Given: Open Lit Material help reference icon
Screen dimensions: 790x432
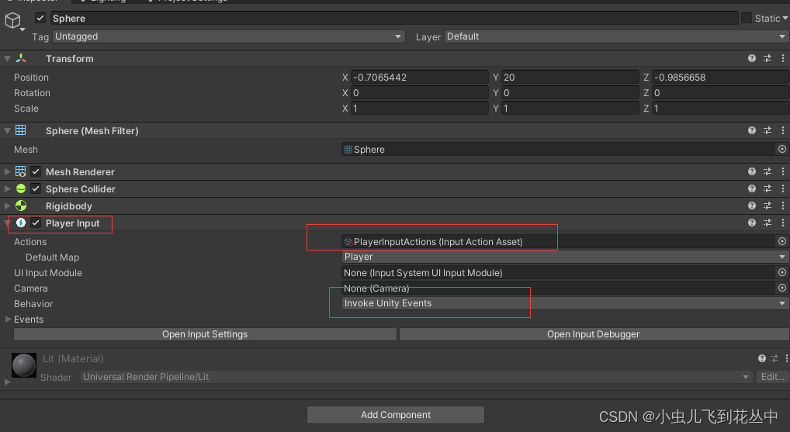Looking at the screenshot, I should [762, 358].
